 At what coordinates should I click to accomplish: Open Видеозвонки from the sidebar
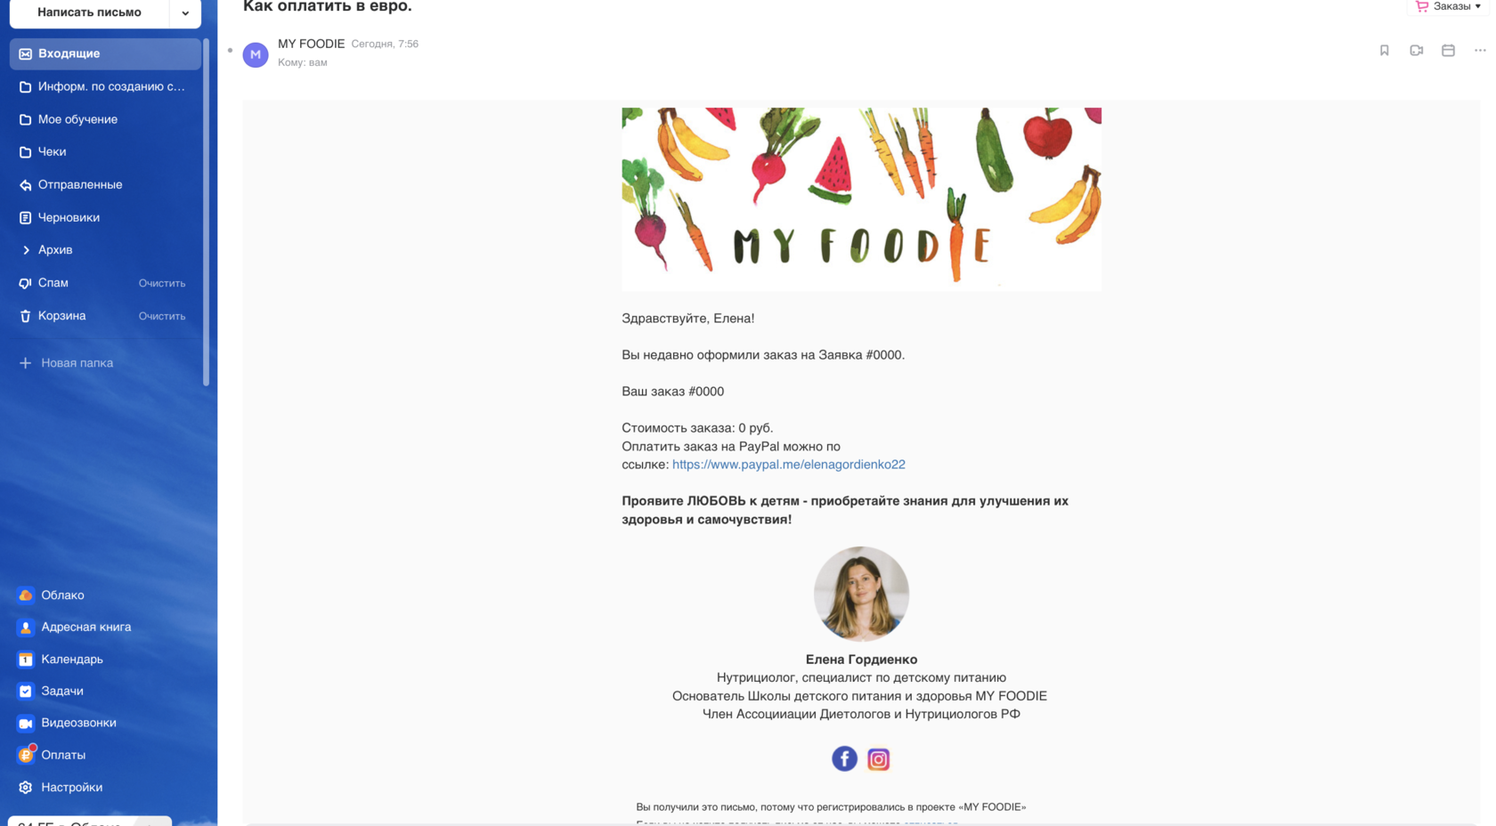(78, 723)
